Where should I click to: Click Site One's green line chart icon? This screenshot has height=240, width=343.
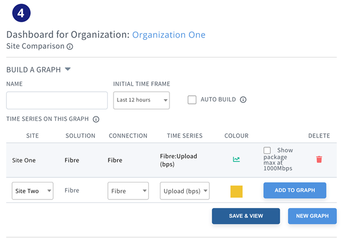tap(236, 160)
